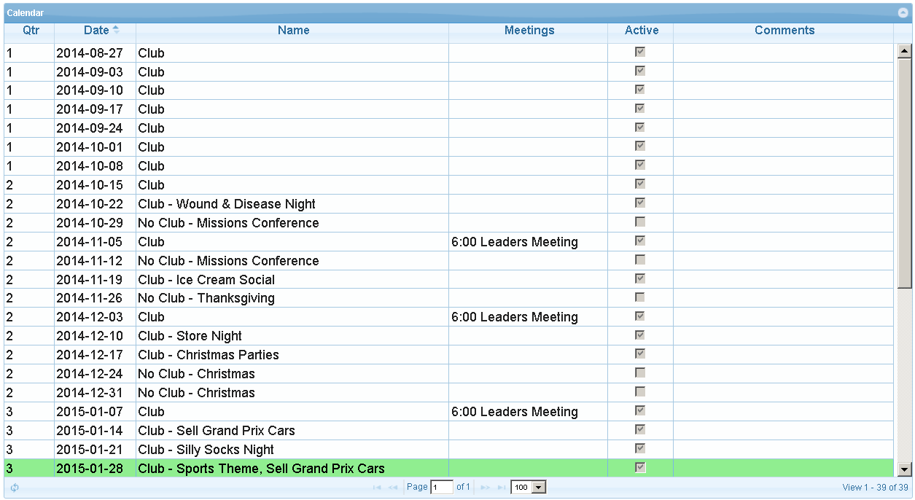This screenshot has width=915, height=500.
Task: Sort the grid by the Meetings column
Action: (x=529, y=31)
